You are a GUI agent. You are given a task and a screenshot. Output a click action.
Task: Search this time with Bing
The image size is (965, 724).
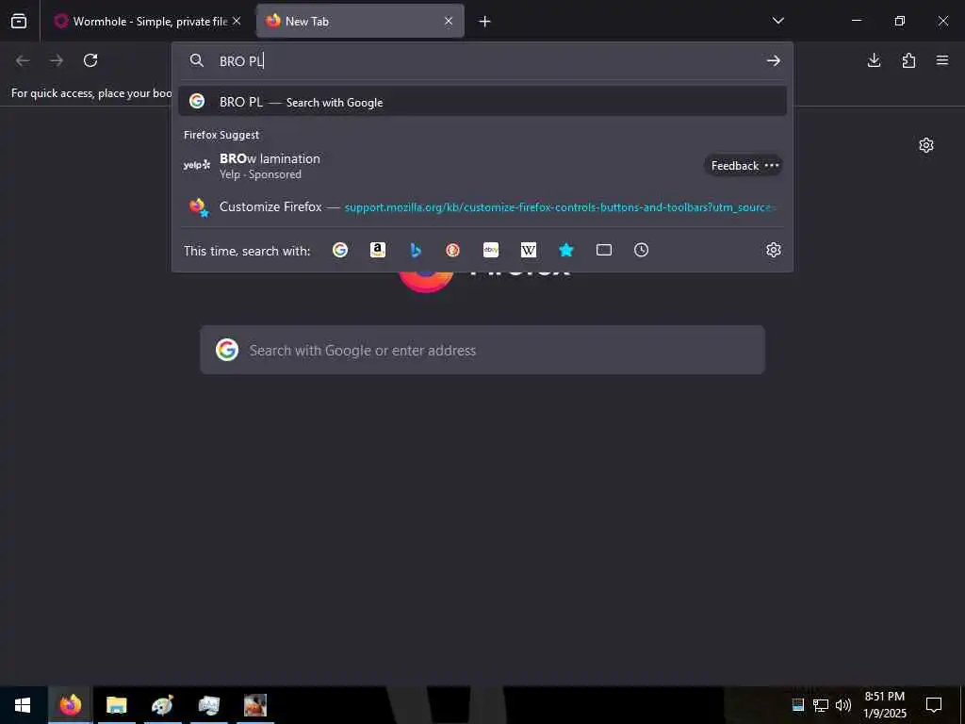(x=416, y=250)
